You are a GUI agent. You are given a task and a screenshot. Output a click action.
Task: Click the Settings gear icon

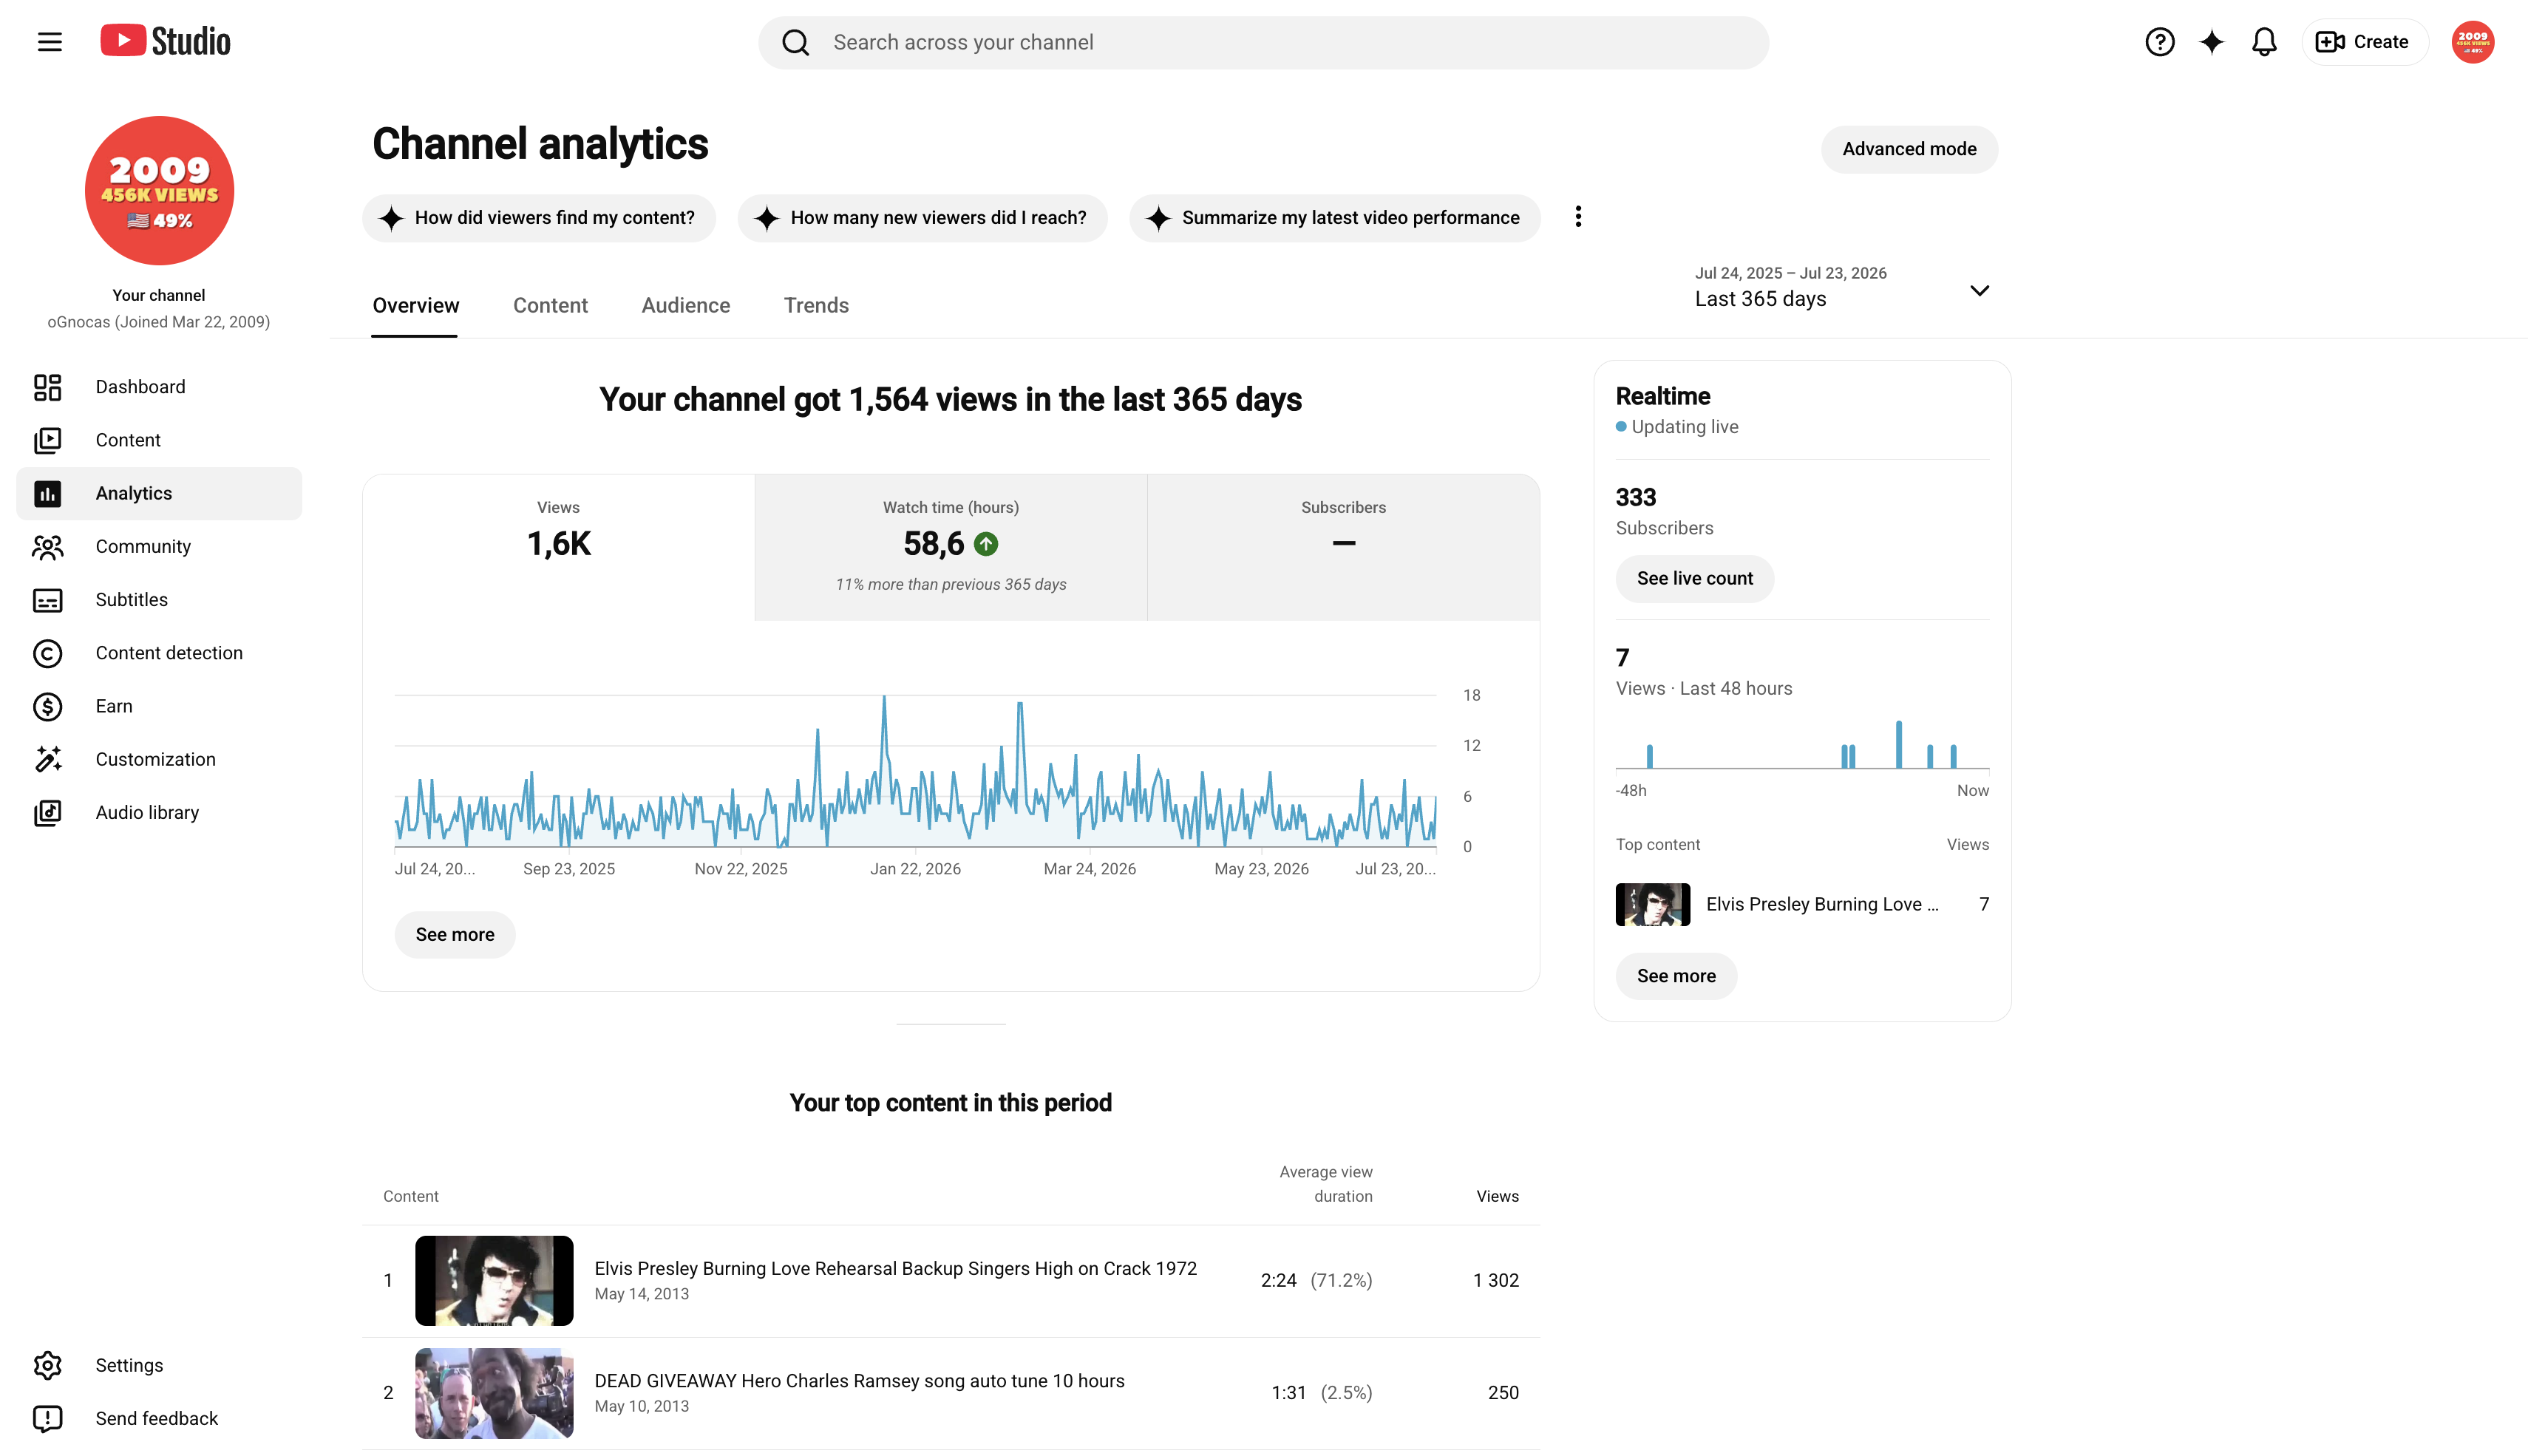pyautogui.click(x=47, y=1365)
